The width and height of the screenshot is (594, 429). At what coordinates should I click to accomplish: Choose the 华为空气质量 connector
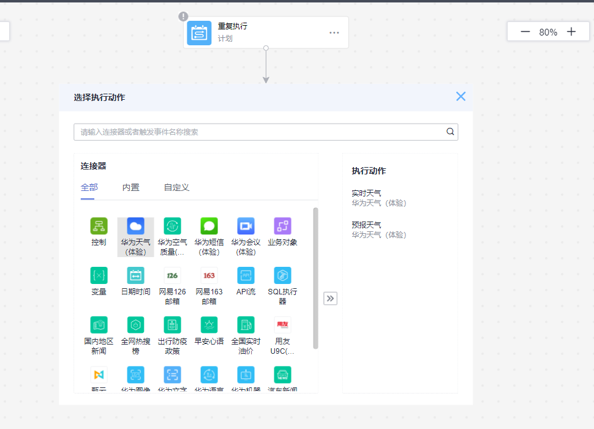[x=172, y=237]
